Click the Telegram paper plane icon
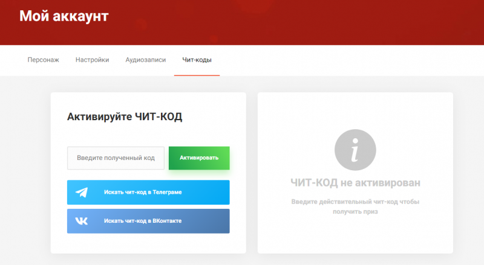This screenshot has height=265, width=484. [82, 193]
